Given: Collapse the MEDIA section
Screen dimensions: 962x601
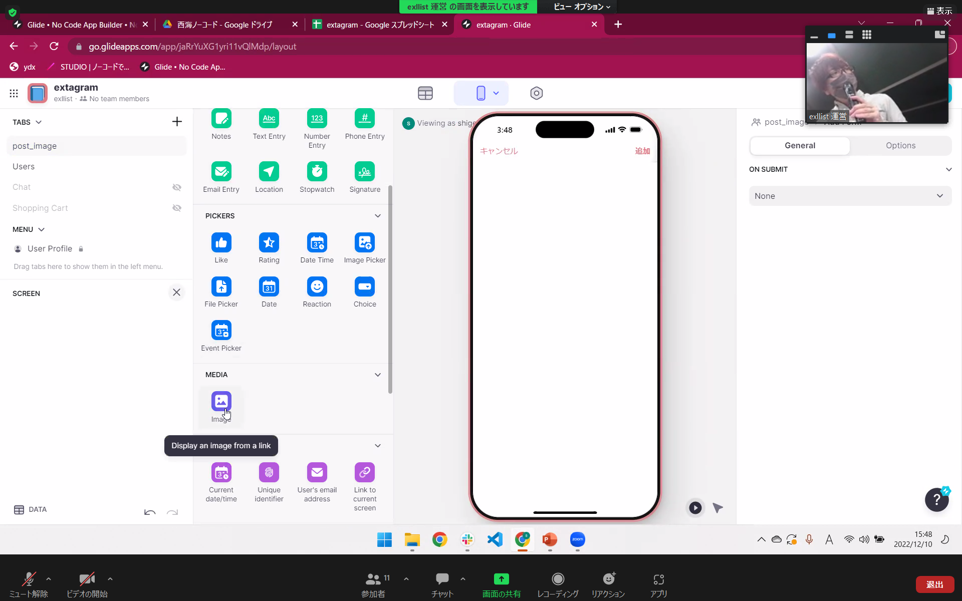Looking at the screenshot, I should 378,375.
